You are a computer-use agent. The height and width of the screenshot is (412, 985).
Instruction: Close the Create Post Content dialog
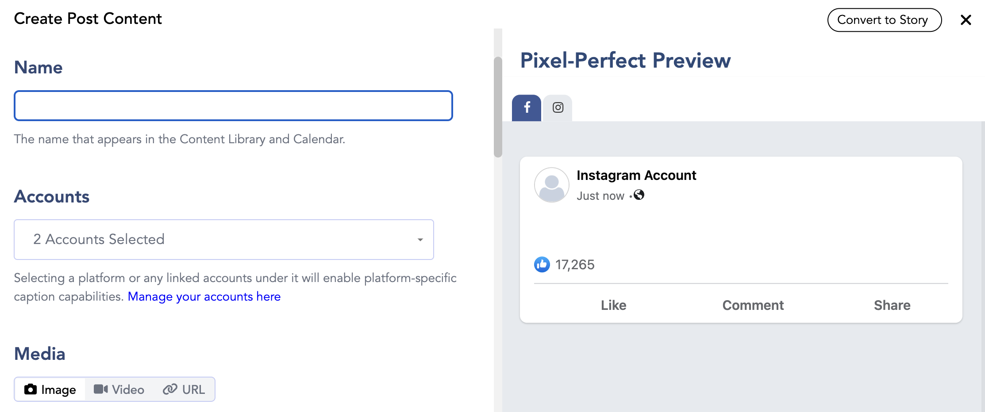966,20
